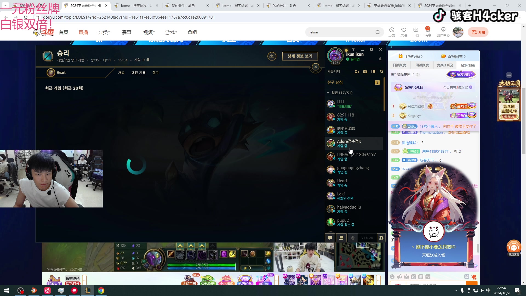The height and width of the screenshot is (296, 526).
Task: Open the 상세 정보 보기 detailed view
Action: (x=300, y=56)
